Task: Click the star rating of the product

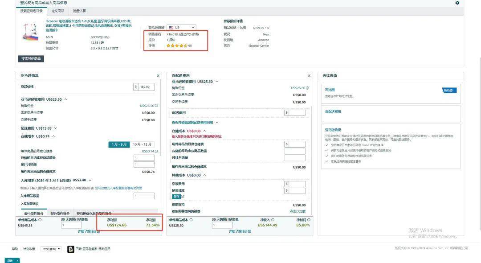Action: [177, 46]
